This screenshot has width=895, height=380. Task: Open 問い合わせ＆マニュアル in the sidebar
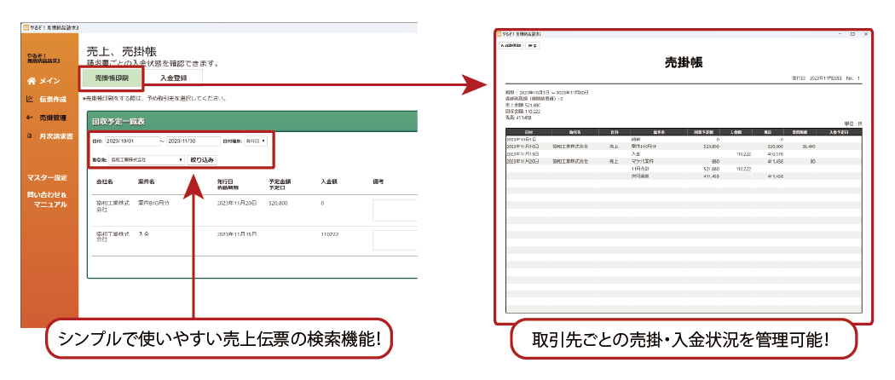47,199
